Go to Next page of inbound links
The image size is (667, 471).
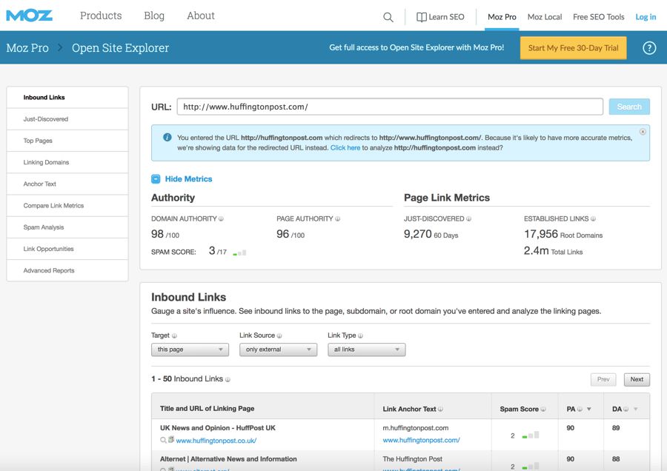(637, 380)
